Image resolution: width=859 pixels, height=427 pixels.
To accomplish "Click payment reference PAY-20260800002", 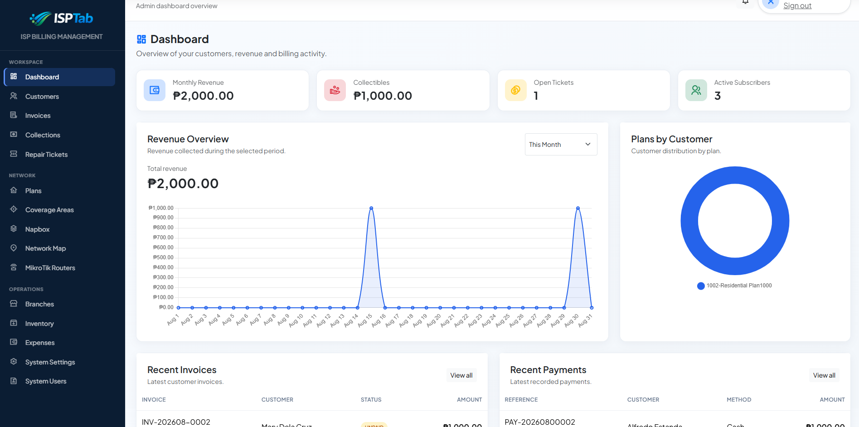I will [x=540, y=422].
